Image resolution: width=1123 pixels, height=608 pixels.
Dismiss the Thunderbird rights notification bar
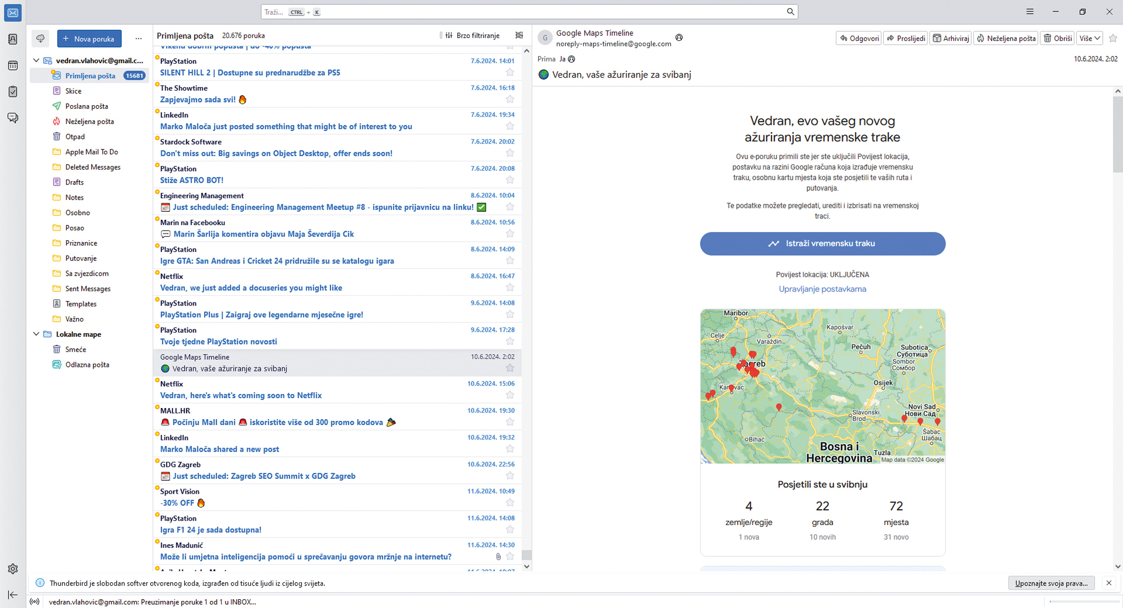click(x=1109, y=583)
